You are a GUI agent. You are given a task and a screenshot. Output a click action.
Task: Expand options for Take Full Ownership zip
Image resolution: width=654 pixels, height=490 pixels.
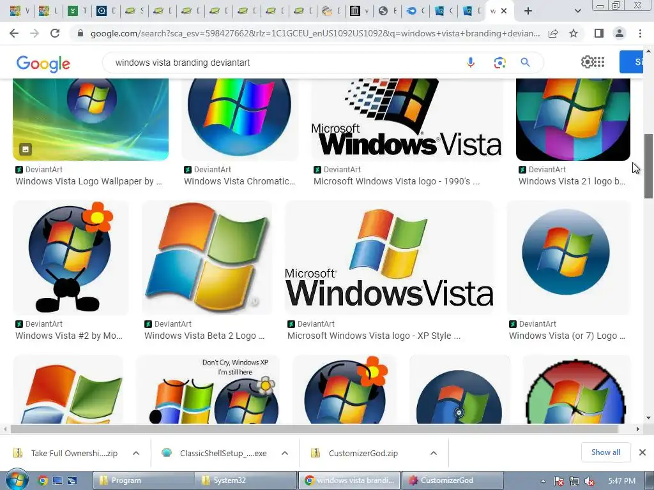136,453
